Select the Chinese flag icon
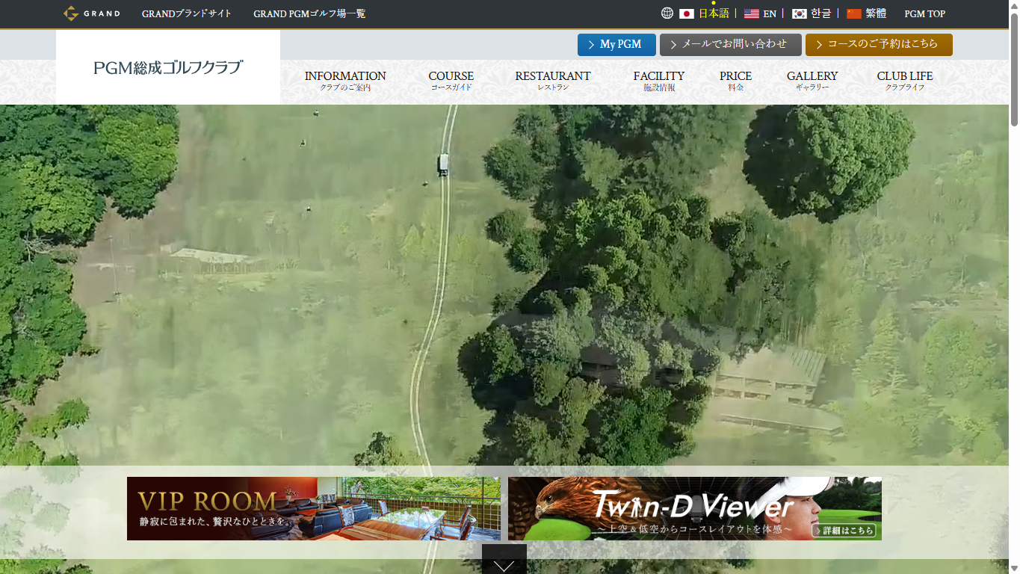The width and height of the screenshot is (1020, 574). [854, 13]
